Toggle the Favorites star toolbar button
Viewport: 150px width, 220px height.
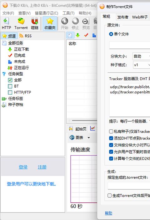tap(50, 24)
